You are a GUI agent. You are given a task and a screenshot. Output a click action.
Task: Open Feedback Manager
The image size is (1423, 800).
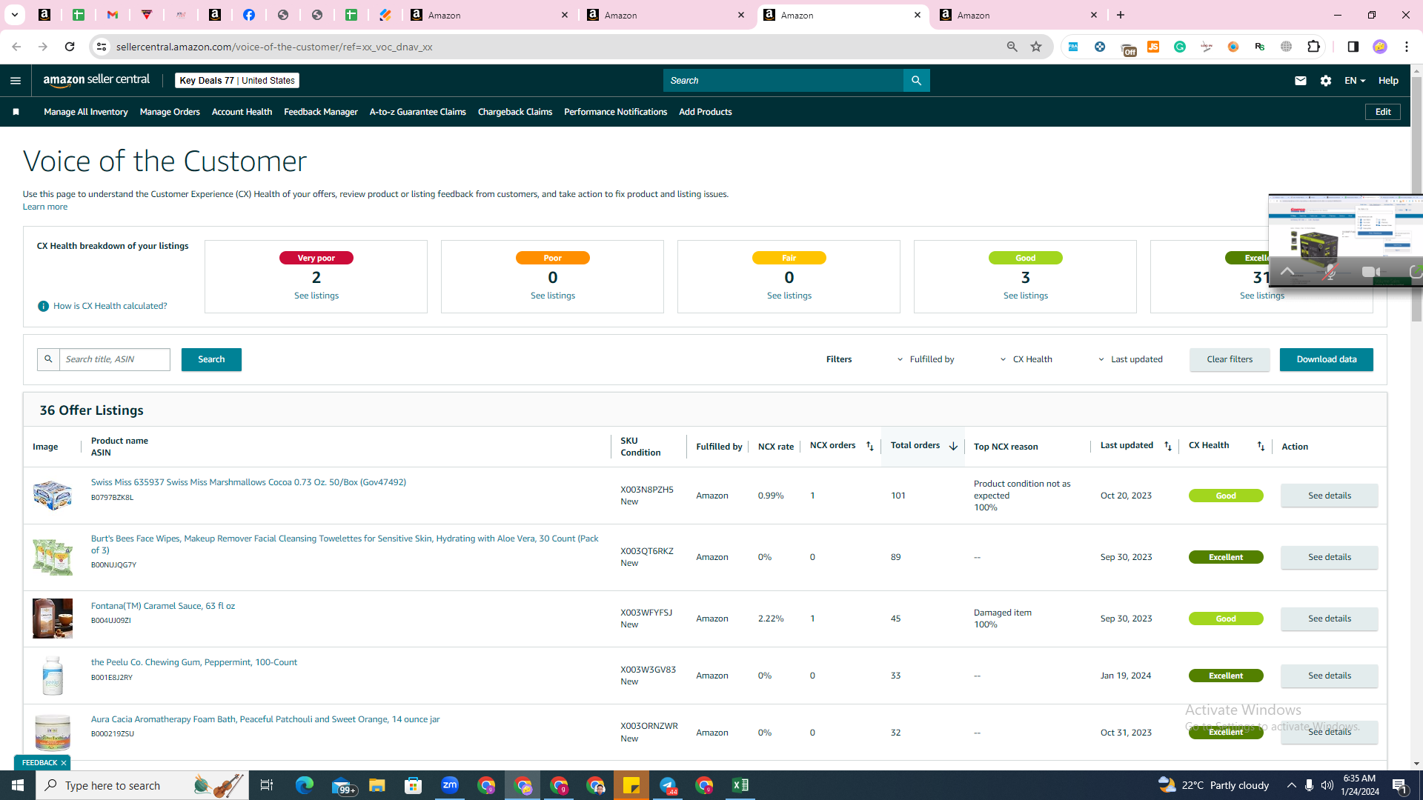click(321, 112)
